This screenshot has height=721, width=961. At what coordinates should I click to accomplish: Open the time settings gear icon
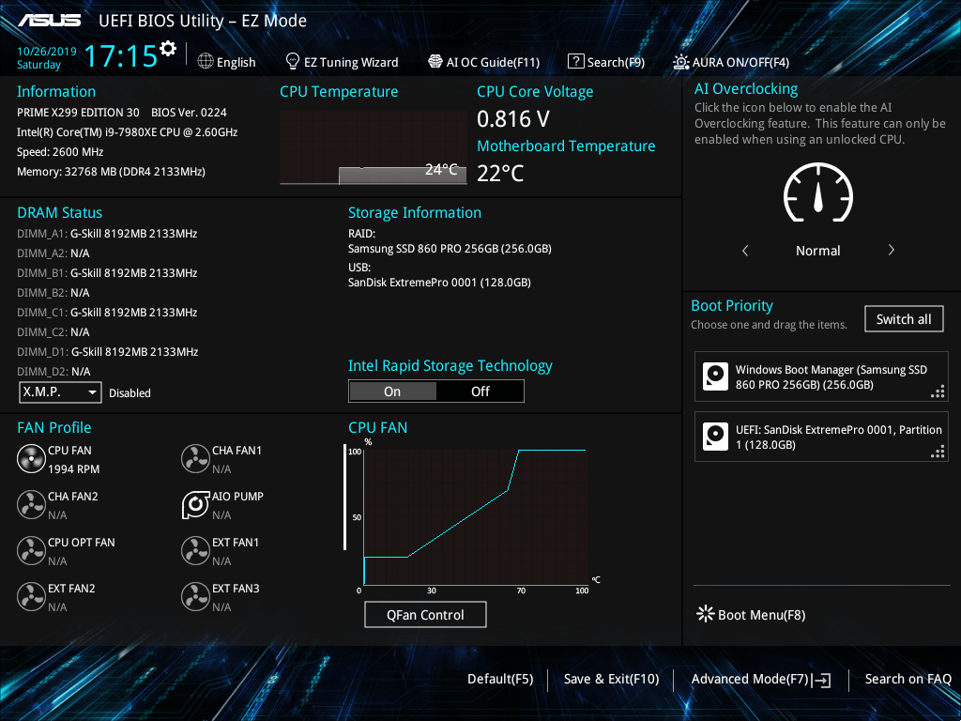(x=168, y=48)
